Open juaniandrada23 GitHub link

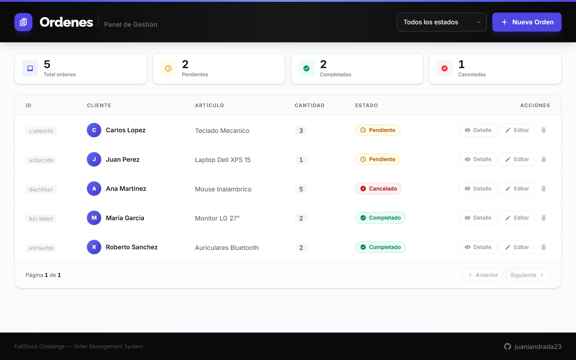point(532,346)
